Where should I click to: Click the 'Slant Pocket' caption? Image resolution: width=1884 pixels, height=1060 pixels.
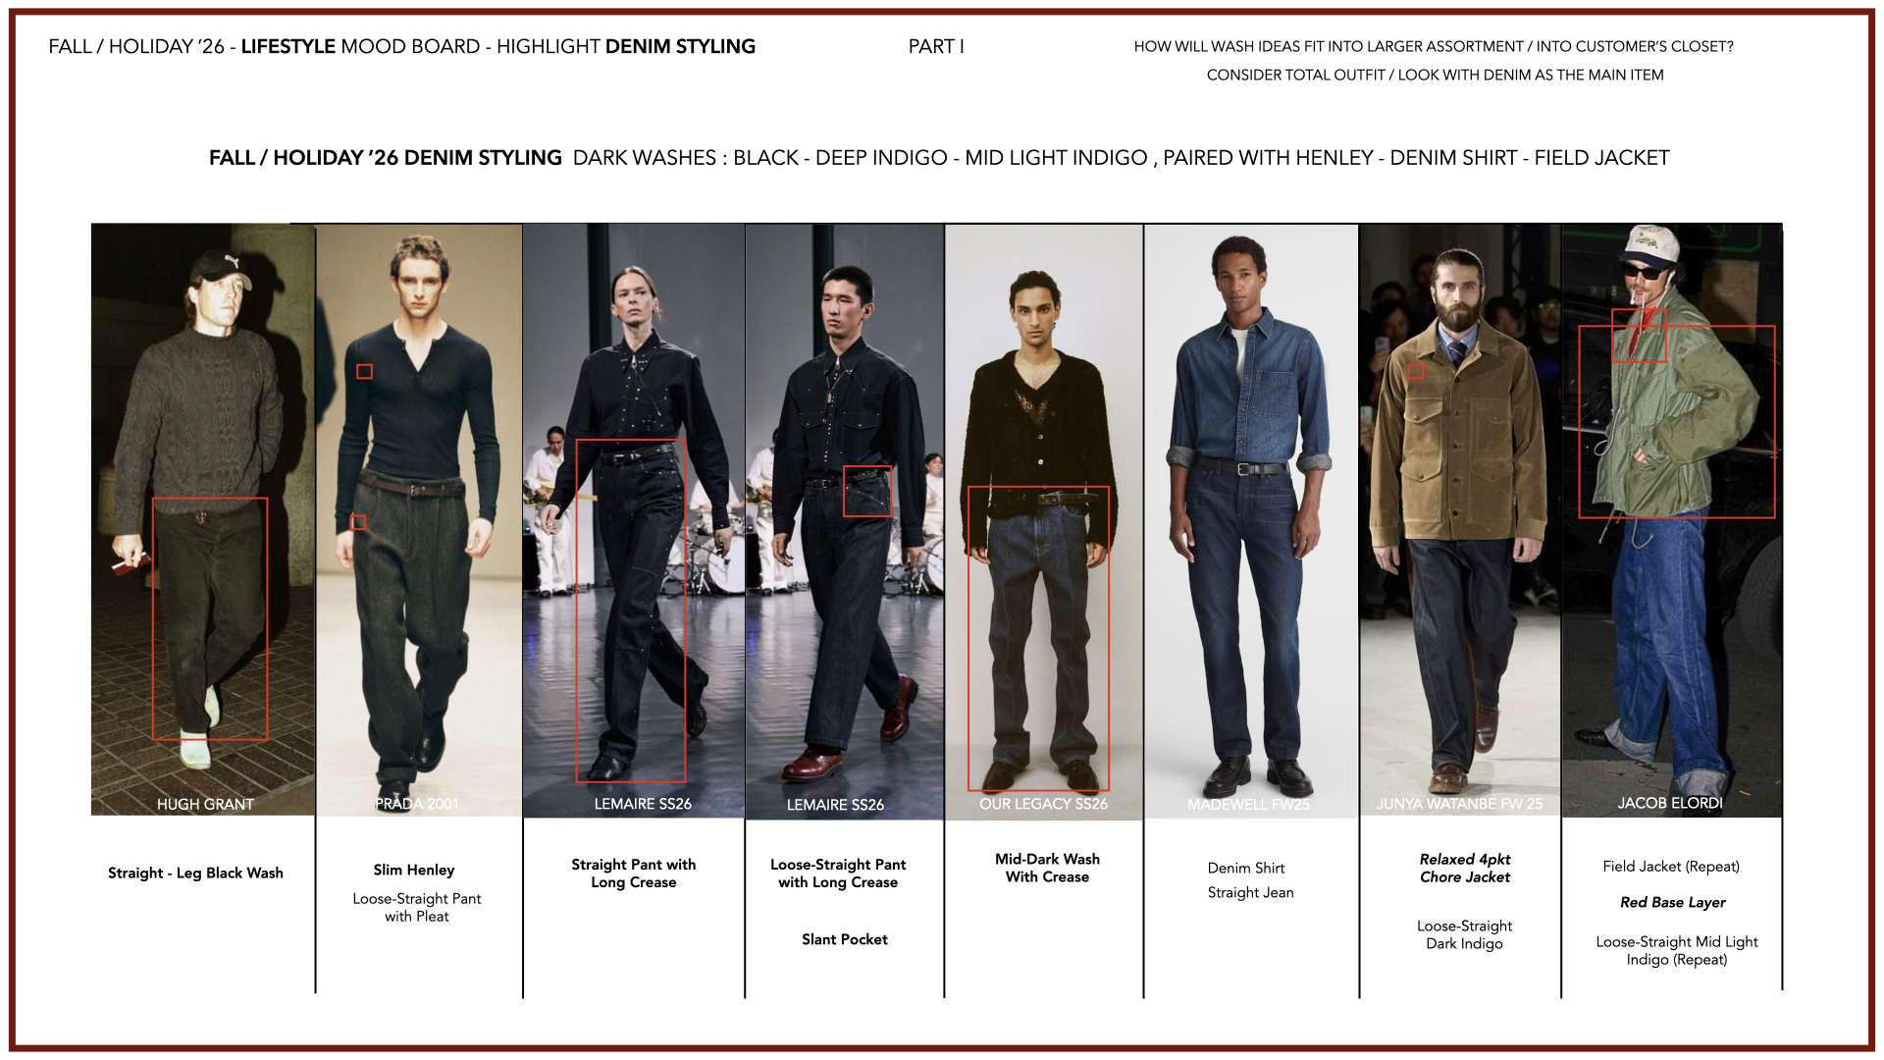pyautogui.click(x=844, y=940)
